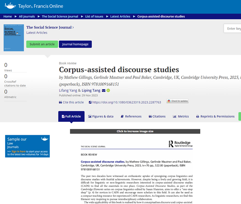Click the article preview page image
The height and width of the screenshot is (204, 241).
point(135,169)
